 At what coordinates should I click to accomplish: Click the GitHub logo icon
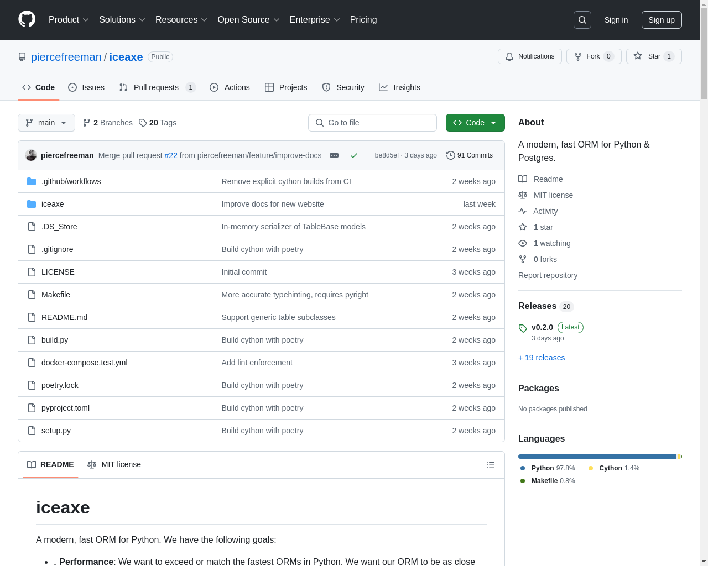27,19
